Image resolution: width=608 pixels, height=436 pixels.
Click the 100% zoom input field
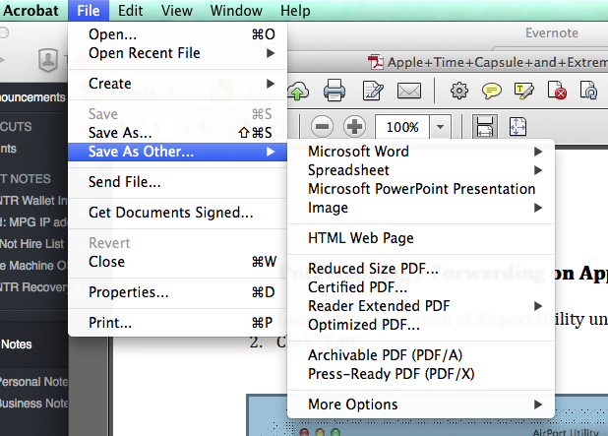pyautogui.click(x=402, y=126)
